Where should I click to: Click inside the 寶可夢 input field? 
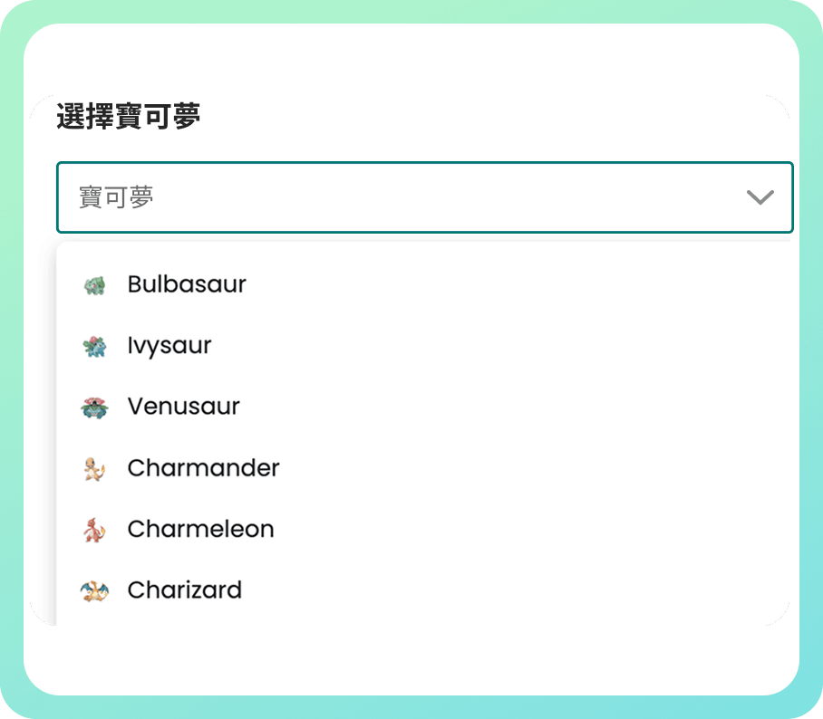click(x=272, y=197)
